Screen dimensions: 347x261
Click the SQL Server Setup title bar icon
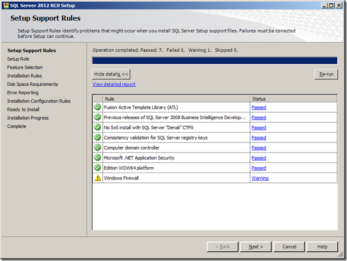pos(5,5)
